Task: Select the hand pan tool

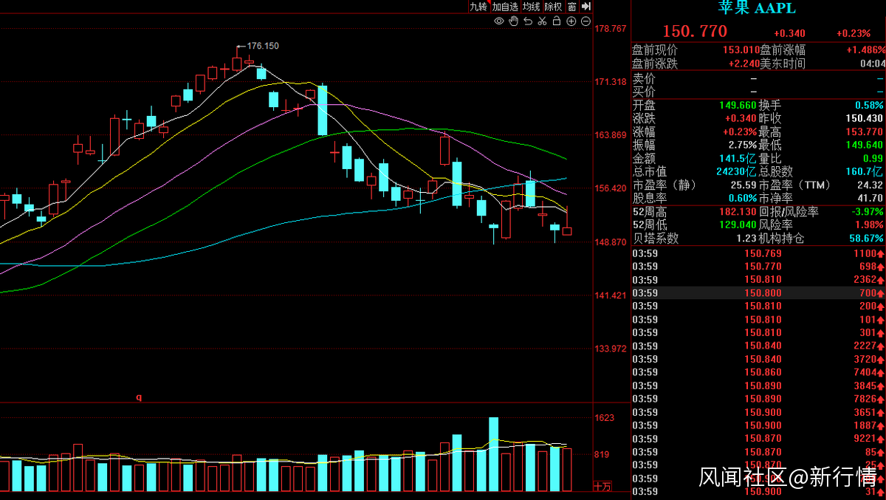Action: (x=514, y=21)
